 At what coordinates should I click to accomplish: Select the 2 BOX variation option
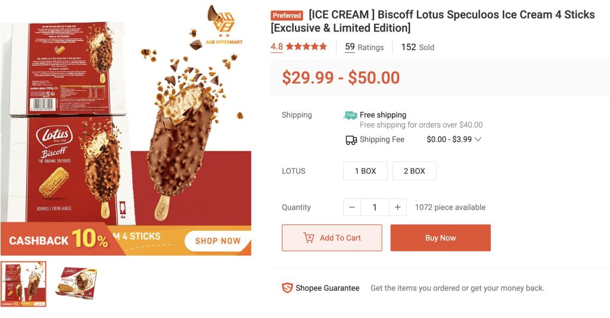click(x=414, y=171)
